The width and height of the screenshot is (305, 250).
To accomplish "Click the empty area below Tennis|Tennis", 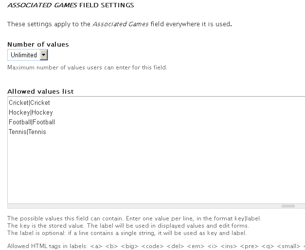I will point(146,165).
